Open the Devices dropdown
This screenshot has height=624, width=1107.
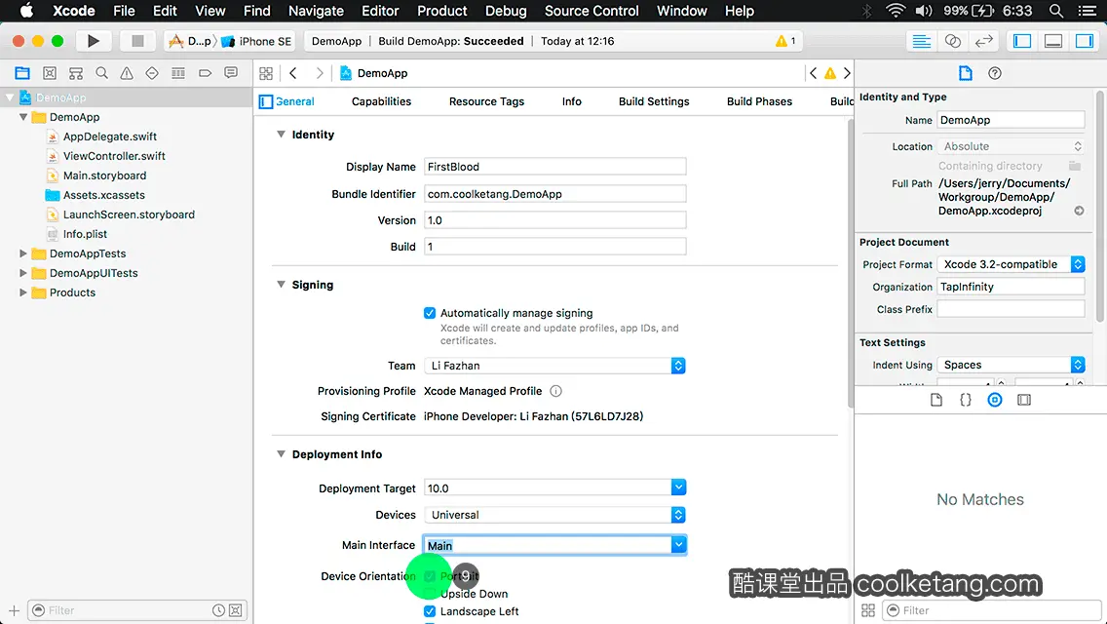554,515
